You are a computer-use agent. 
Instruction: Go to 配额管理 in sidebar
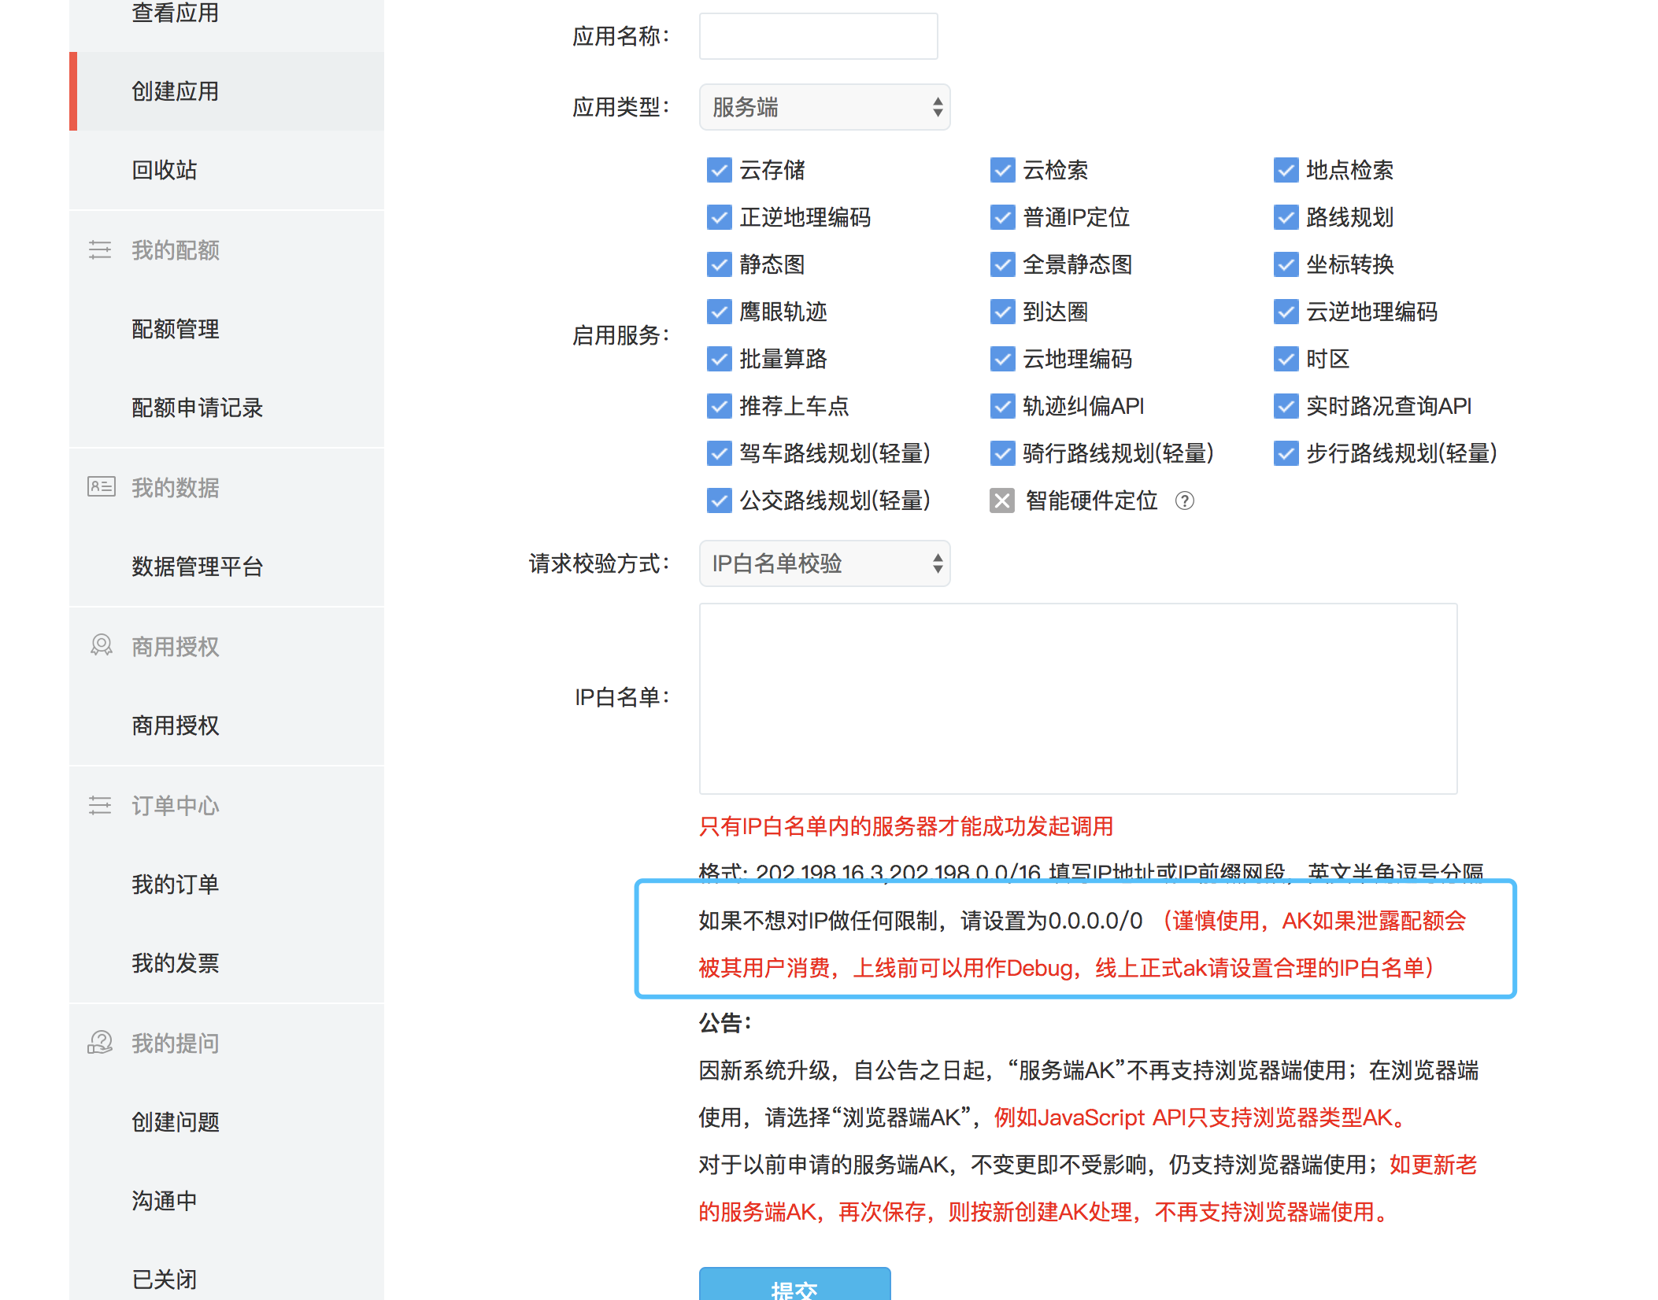coord(176,329)
